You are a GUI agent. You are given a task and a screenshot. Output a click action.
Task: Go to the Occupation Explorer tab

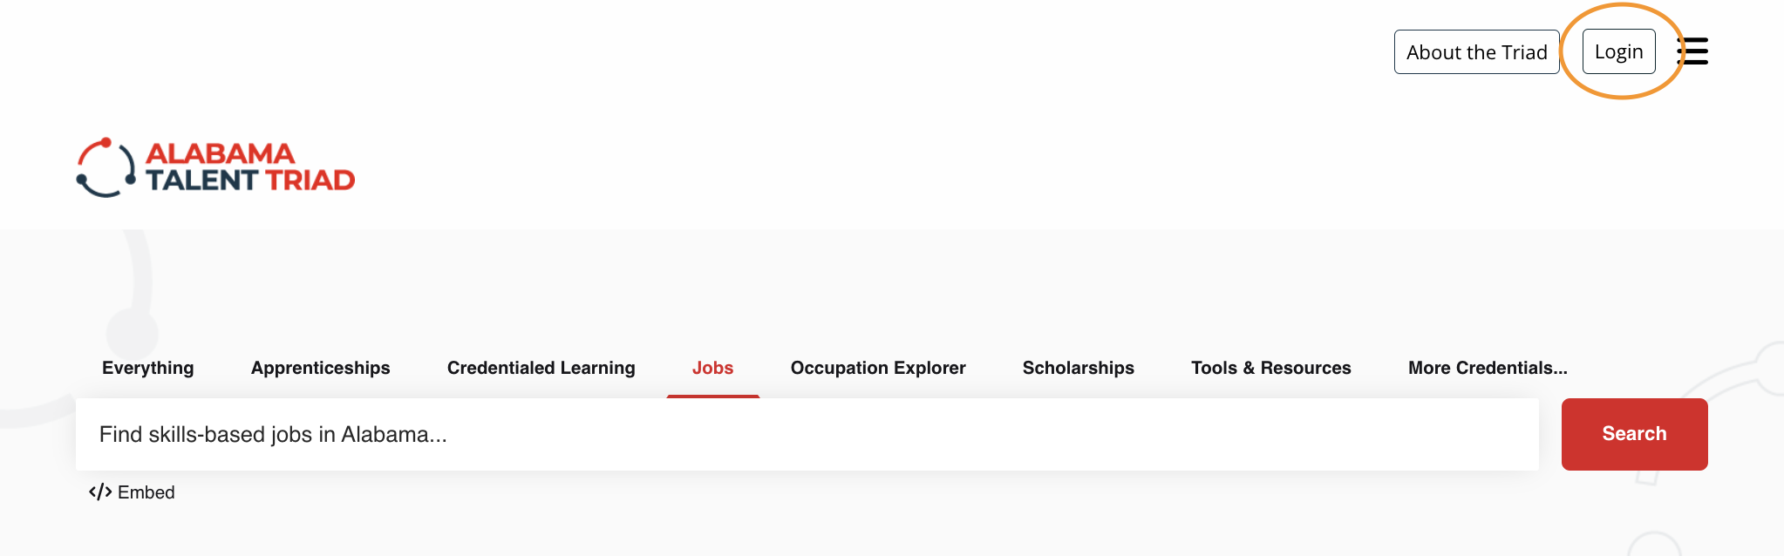coord(877,368)
